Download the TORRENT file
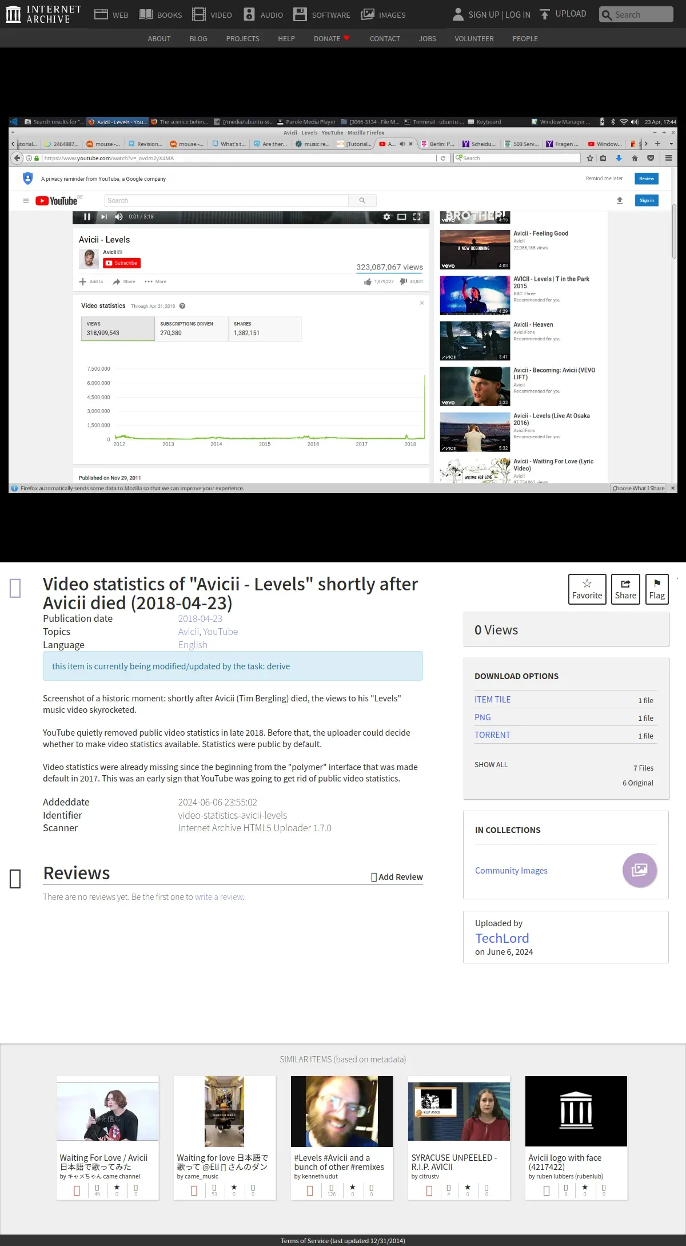The height and width of the screenshot is (1246, 686). click(x=492, y=735)
